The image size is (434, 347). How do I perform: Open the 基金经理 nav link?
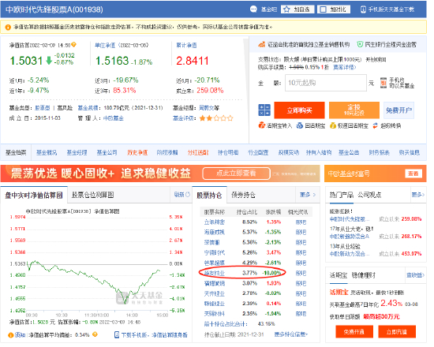(77, 152)
